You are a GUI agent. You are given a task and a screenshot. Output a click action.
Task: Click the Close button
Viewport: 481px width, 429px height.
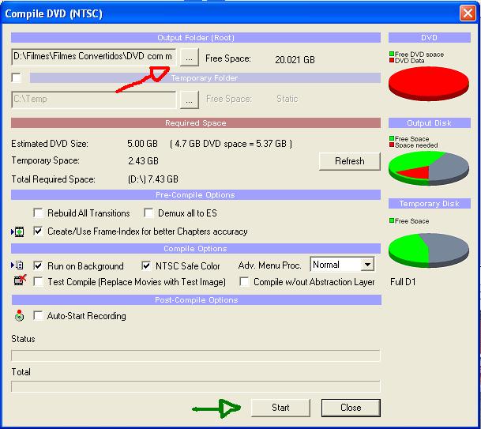351,408
